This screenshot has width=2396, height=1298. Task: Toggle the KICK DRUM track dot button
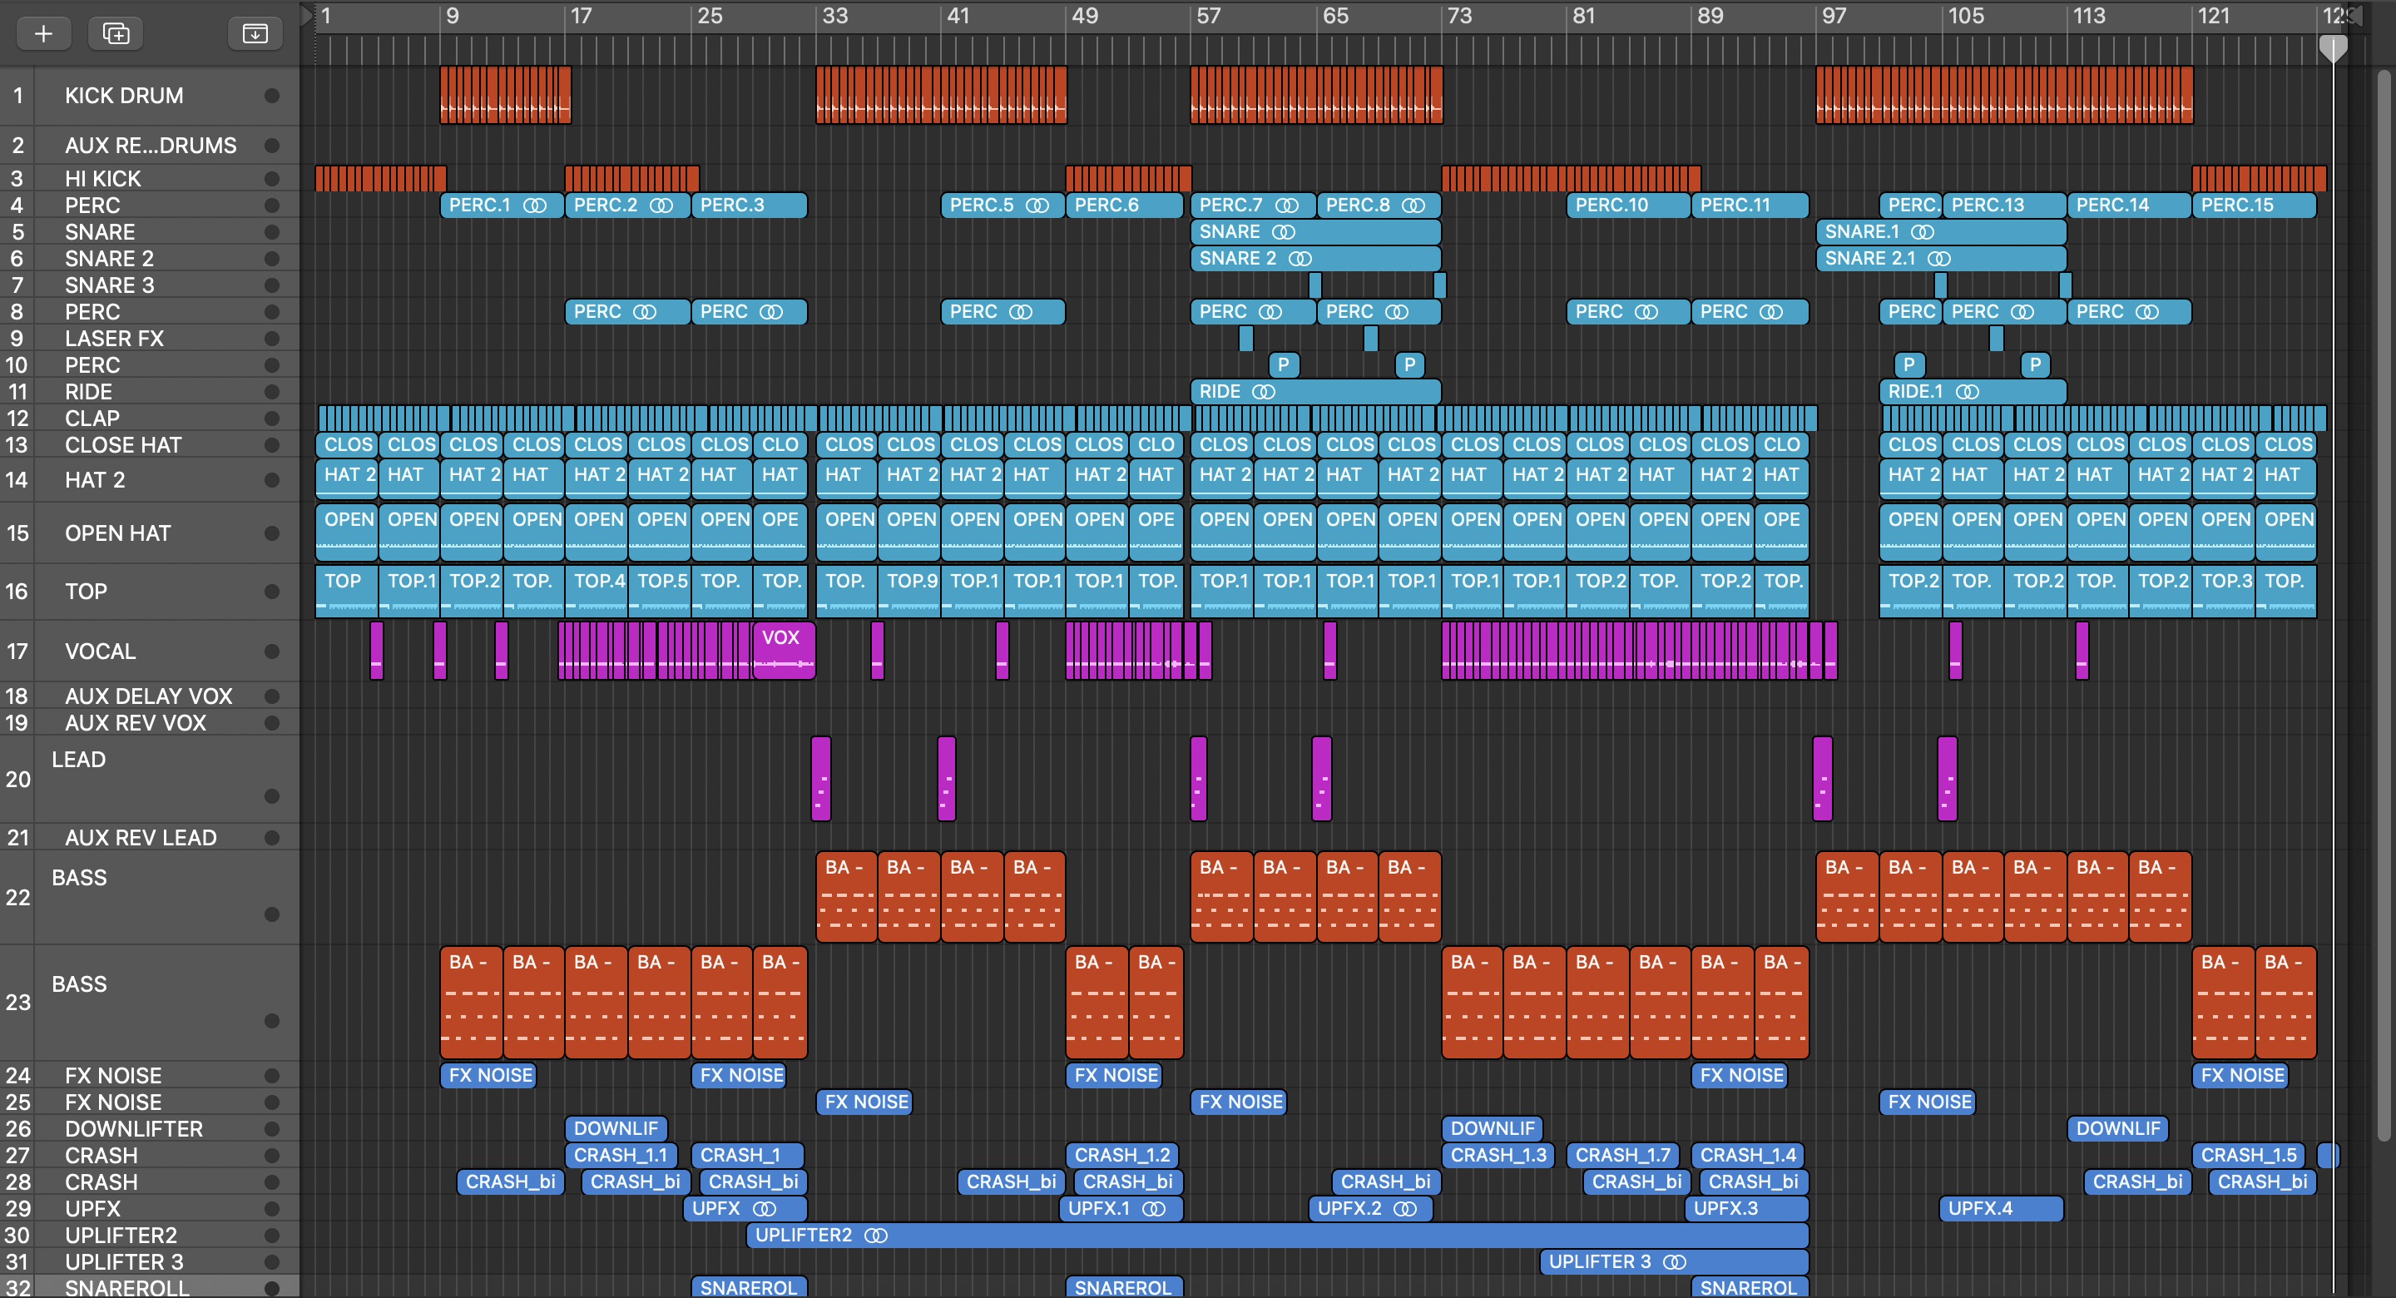coord(271,95)
